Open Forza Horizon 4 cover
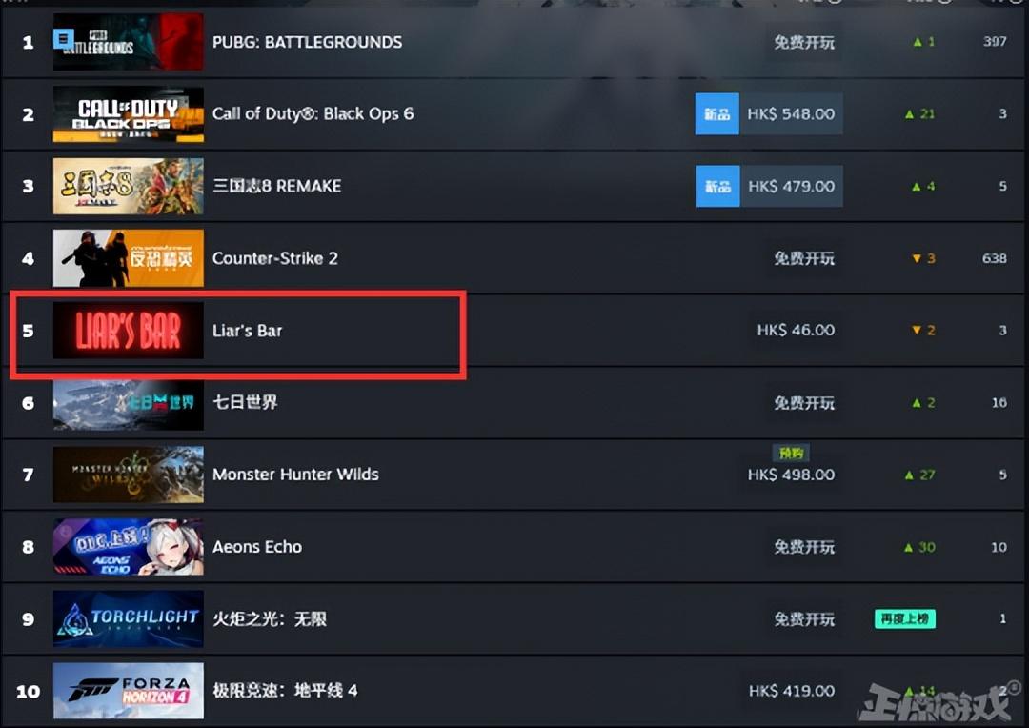The height and width of the screenshot is (728, 1029). (129, 691)
